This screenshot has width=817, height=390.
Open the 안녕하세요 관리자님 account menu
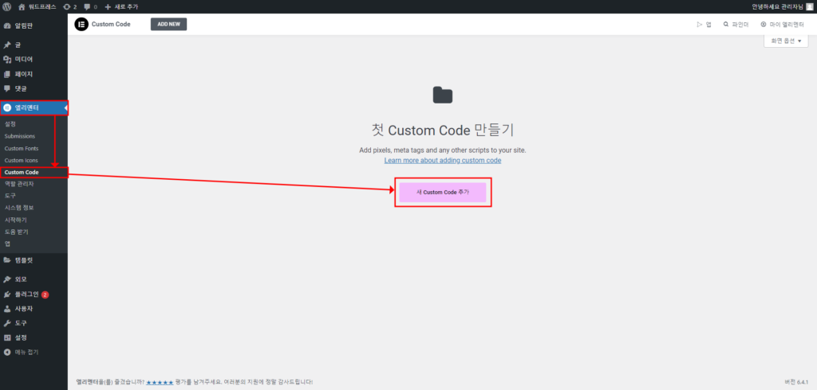(783, 6)
